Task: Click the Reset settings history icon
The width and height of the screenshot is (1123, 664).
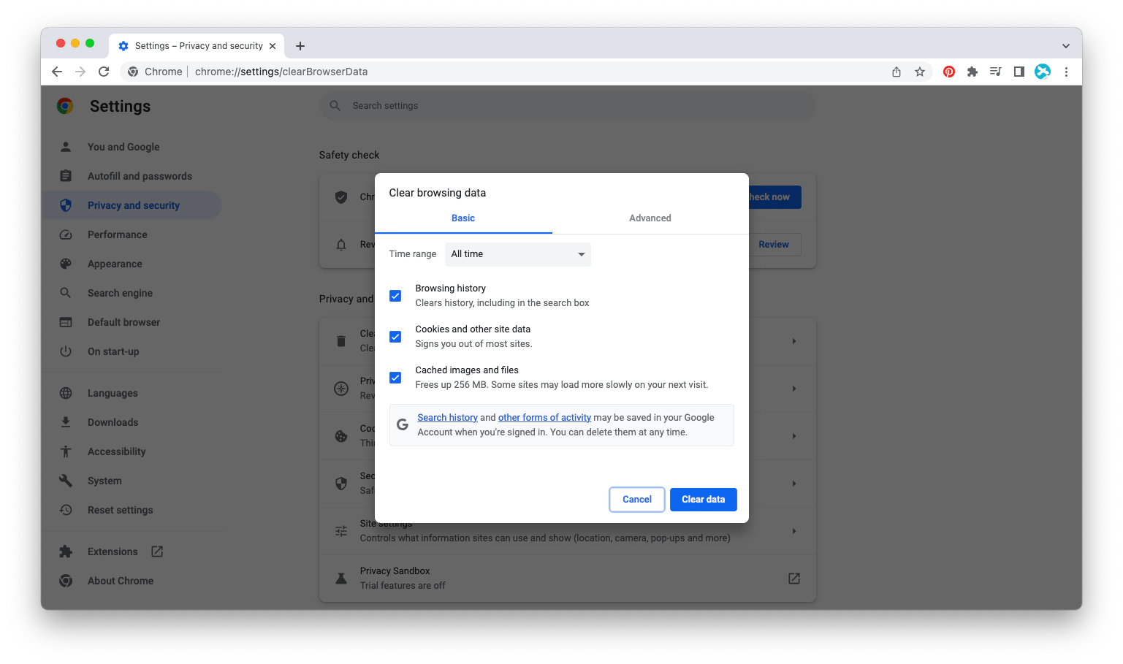Action: [66, 510]
